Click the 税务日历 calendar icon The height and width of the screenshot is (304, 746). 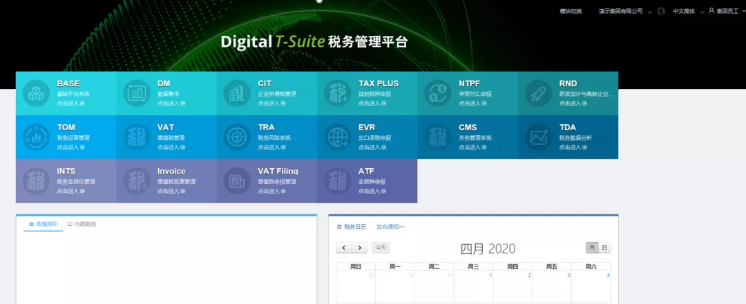tap(339, 227)
